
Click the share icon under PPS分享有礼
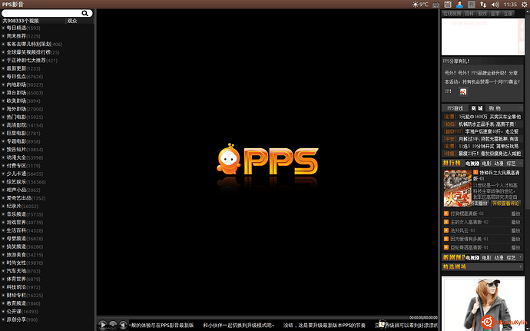(463, 91)
